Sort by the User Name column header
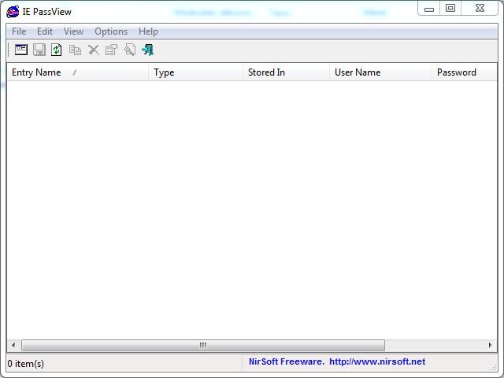The image size is (504, 378). coord(380,72)
